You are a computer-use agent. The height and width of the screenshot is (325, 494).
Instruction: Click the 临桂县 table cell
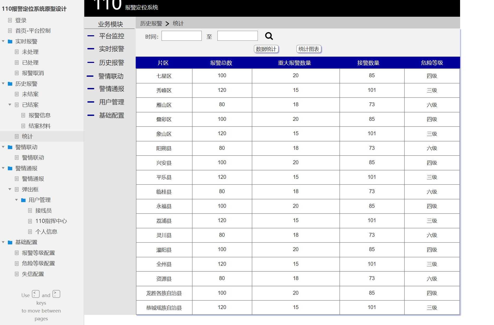click(164, 192)
